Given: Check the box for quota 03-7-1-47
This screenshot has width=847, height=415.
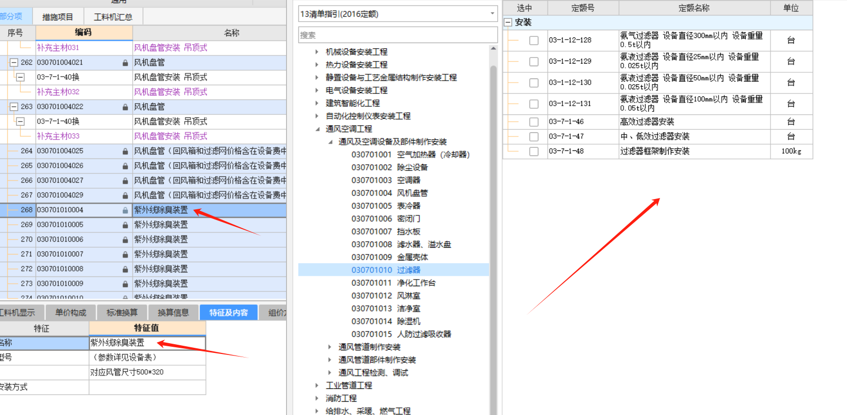Looking at the screenshot, I should coord(534,137).
